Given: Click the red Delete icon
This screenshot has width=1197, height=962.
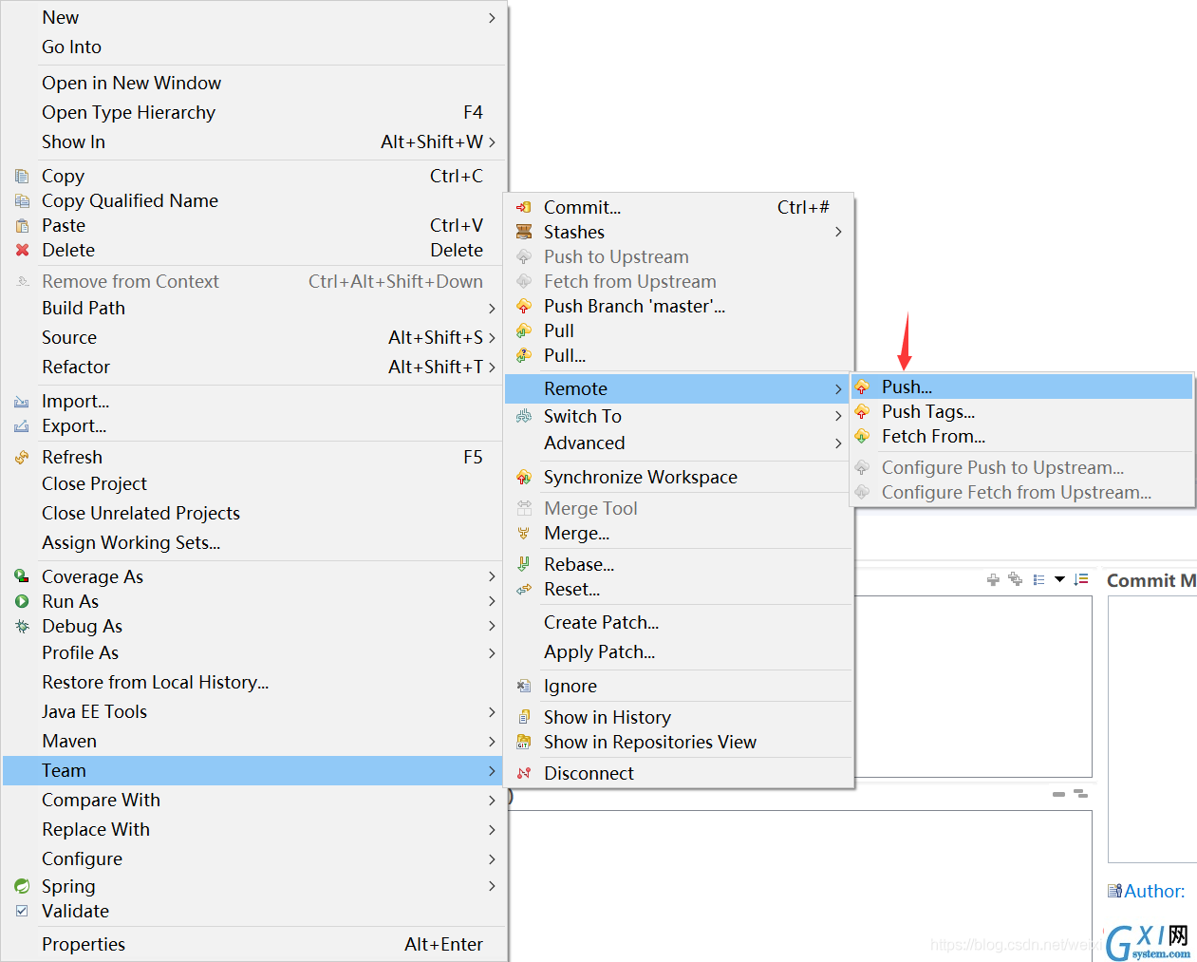Looking at the screenshot, I should point(22,250).
